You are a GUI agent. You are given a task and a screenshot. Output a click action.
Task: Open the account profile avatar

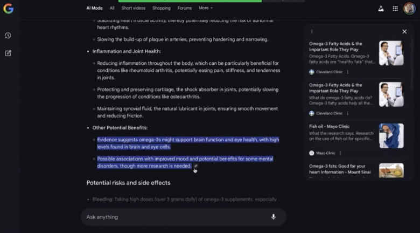[x=409, y=9]
